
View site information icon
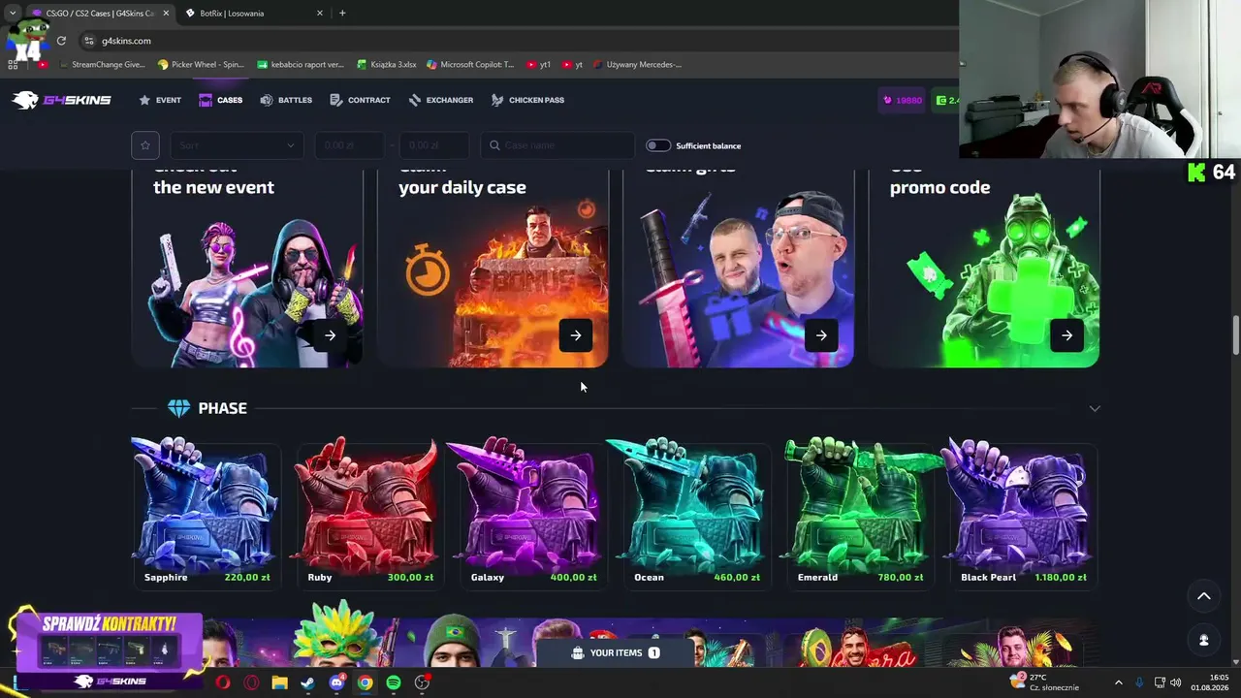pos(89,41)
